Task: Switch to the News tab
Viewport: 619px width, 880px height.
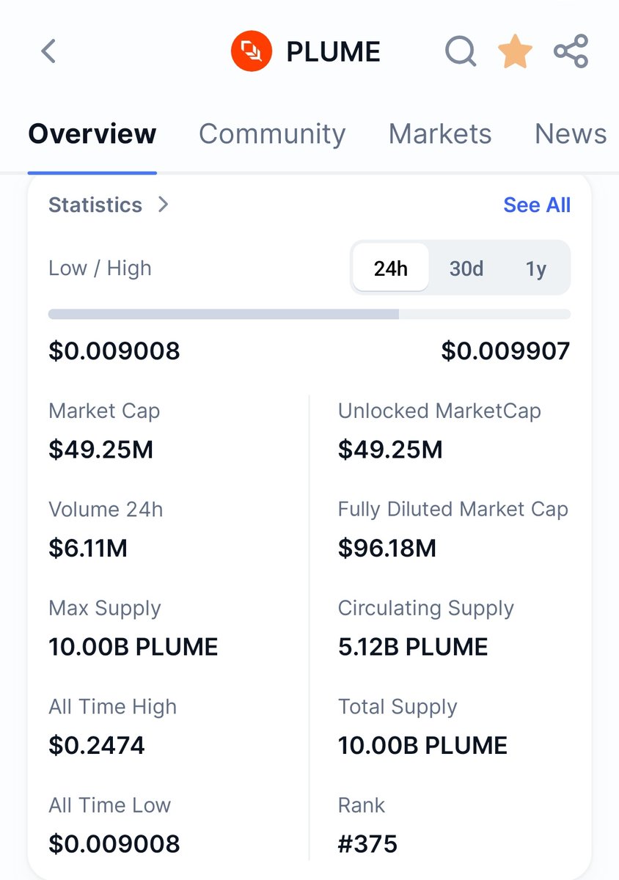Action: click(571, 134)
